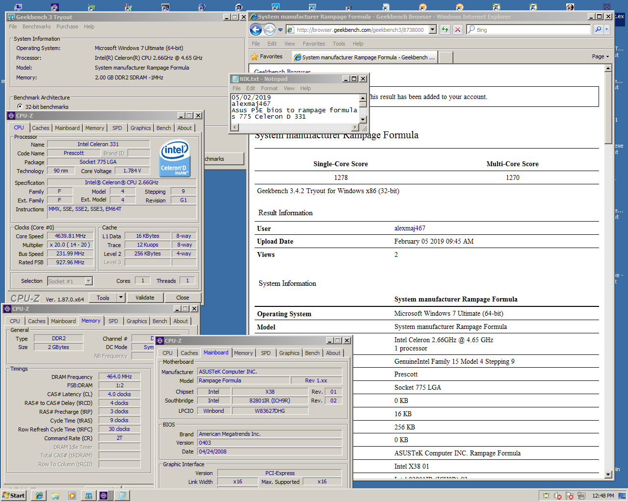Select the 32-bit benchmarks radio button
The image size is (628, 502).
pyautogui.click(x=20, y=106)
